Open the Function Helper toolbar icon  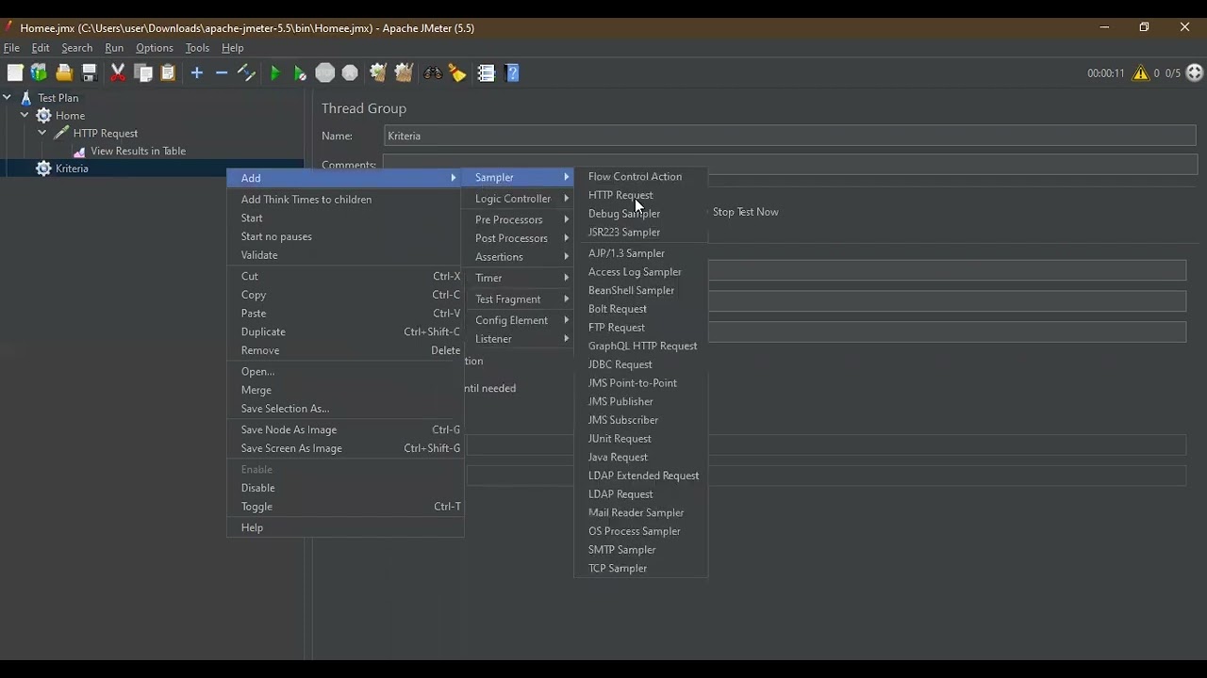click(x=487, y=73)
